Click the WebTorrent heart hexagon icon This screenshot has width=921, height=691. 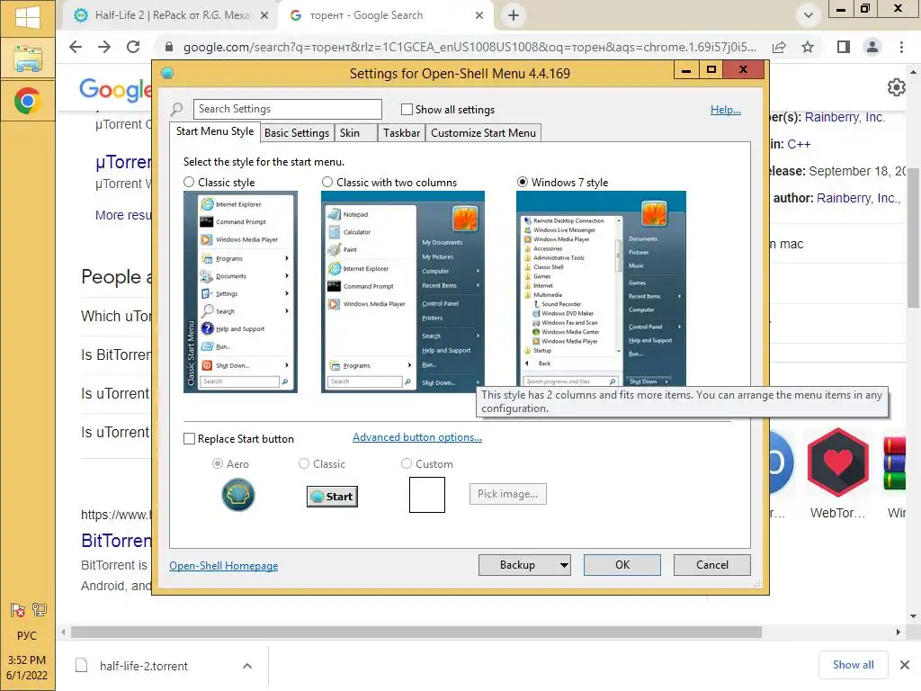pyautogui.click(x=837, y=463)
